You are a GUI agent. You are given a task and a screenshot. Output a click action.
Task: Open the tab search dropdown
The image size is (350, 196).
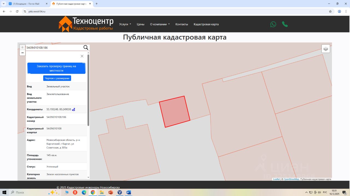click(4, 4)
